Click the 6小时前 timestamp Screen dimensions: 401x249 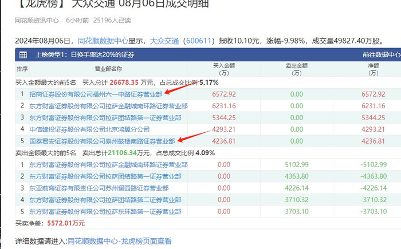[x=77, y=21]
